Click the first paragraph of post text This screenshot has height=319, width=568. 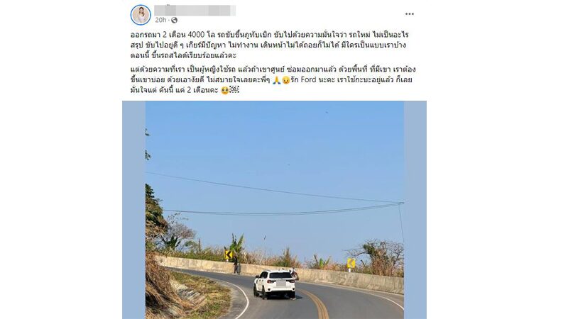[x=270, y=45]
